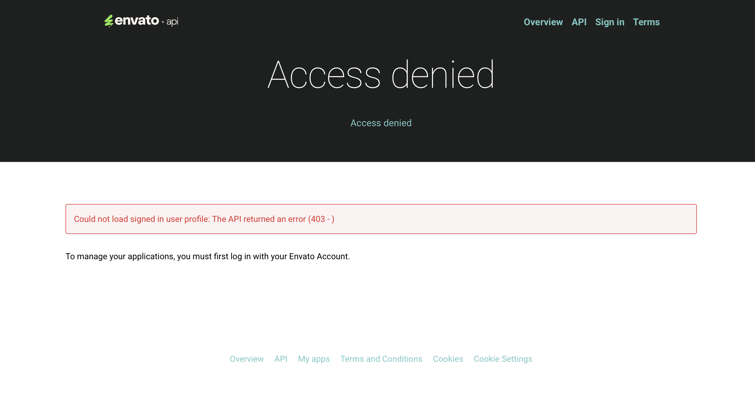Screen dimensions: 755x418
Task: Open API in the top navigation
Action: tap(579, 22)
